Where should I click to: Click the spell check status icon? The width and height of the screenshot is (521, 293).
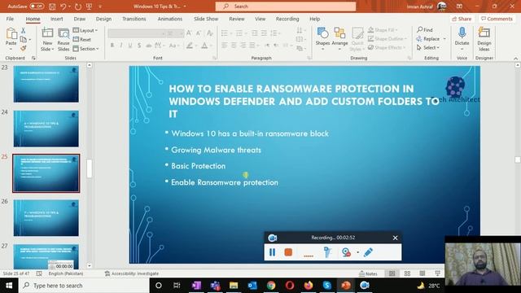39,273
